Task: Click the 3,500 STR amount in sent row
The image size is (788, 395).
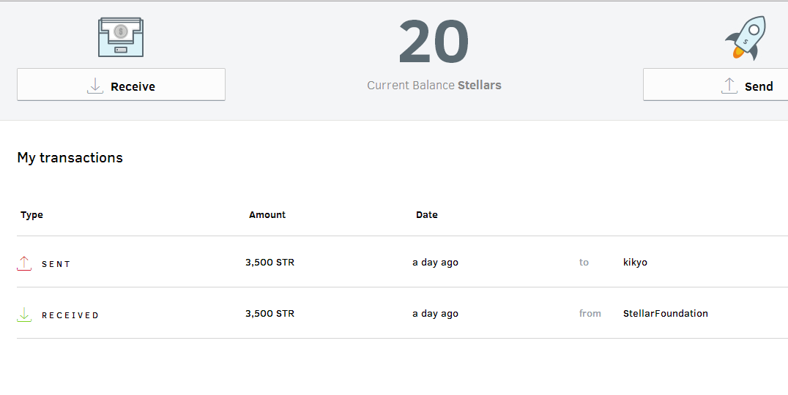Action: pyautogui.click(x=270, y=263)
